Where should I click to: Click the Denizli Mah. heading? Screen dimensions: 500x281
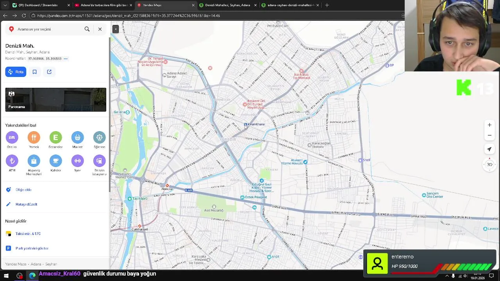20,46
